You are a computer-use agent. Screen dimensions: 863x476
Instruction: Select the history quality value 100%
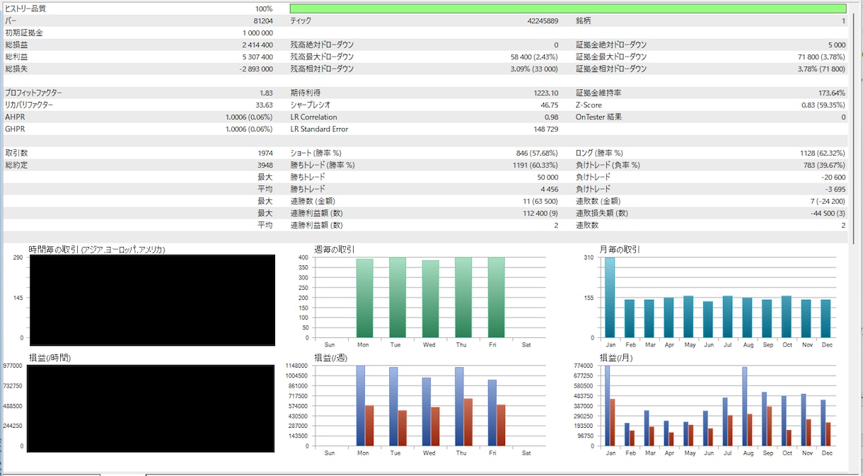point(264,8)
